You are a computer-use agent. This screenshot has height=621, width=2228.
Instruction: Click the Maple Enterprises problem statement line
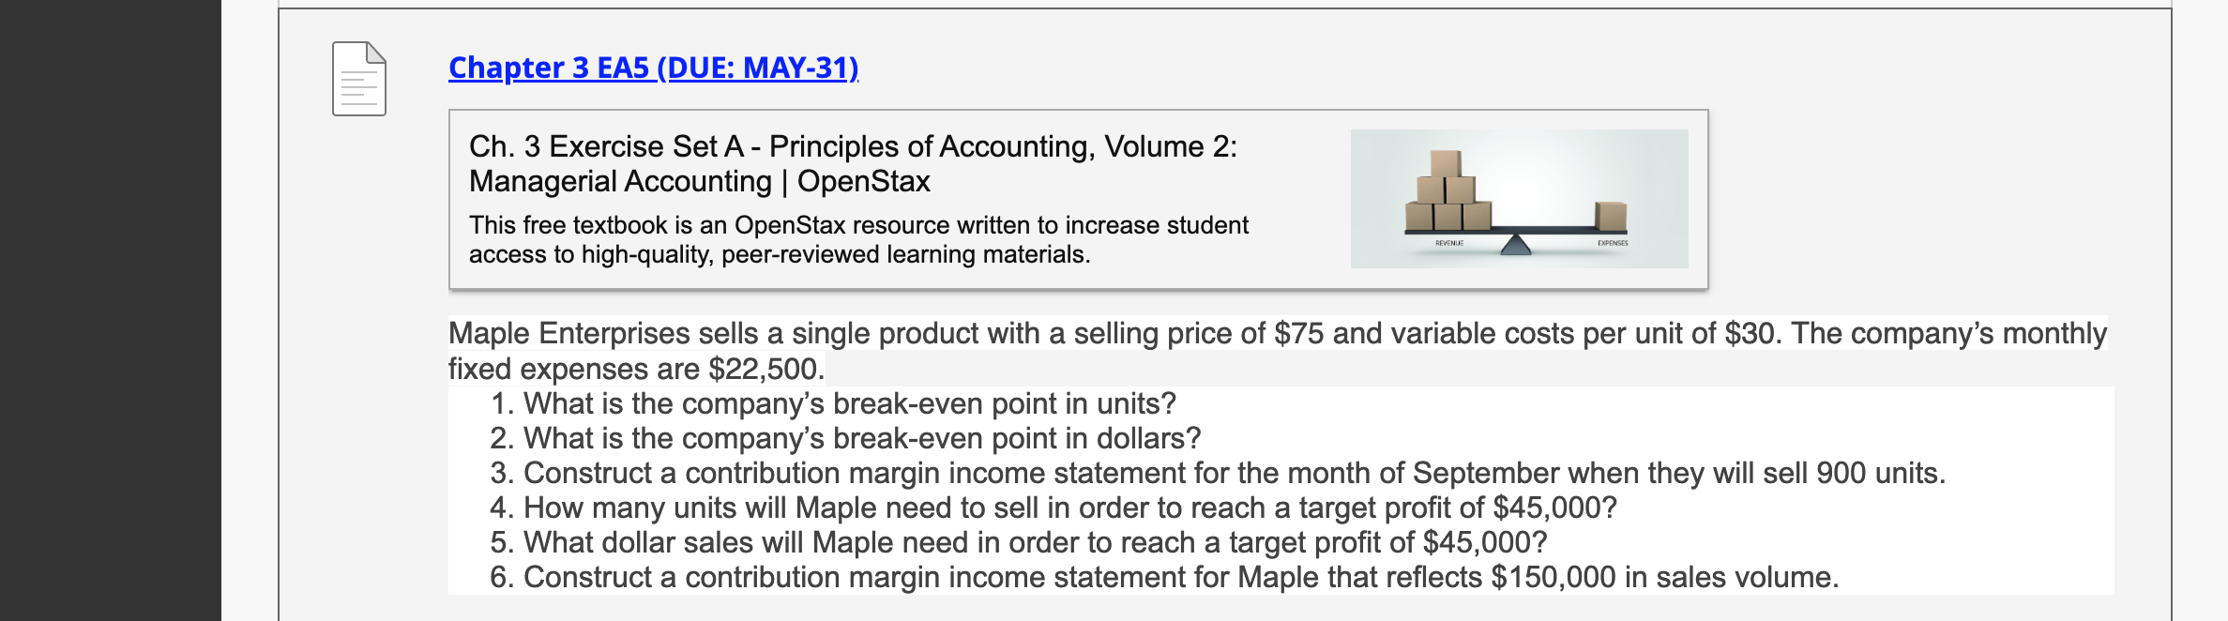tap(1276, 334)
